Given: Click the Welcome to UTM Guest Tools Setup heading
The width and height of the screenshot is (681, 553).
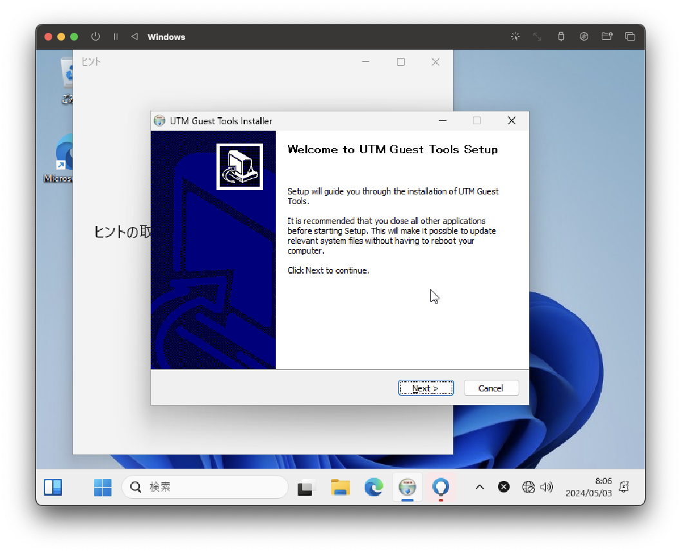Looking at the screenshot, I should [392, 149].
